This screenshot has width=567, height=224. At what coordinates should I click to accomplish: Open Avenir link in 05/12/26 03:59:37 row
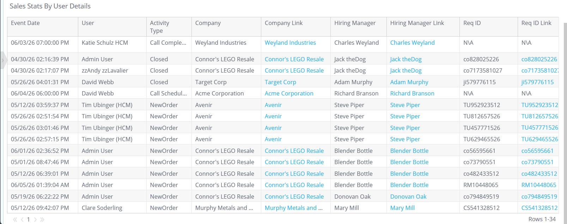tap(273, 105)
